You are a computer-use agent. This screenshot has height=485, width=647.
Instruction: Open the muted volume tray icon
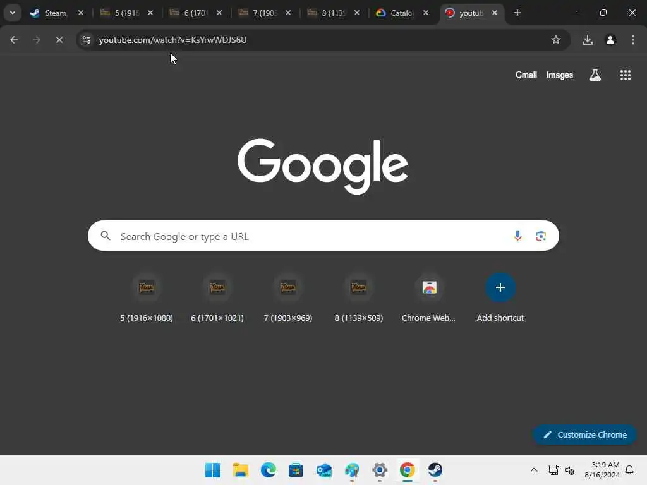570,470
